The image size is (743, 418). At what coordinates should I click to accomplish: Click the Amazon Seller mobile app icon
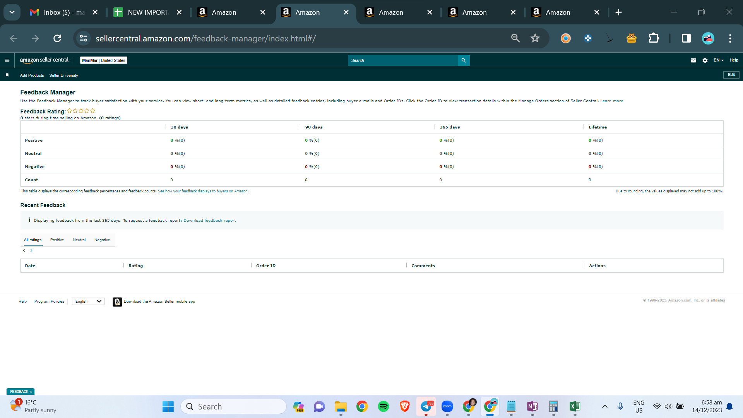point(117,302)
